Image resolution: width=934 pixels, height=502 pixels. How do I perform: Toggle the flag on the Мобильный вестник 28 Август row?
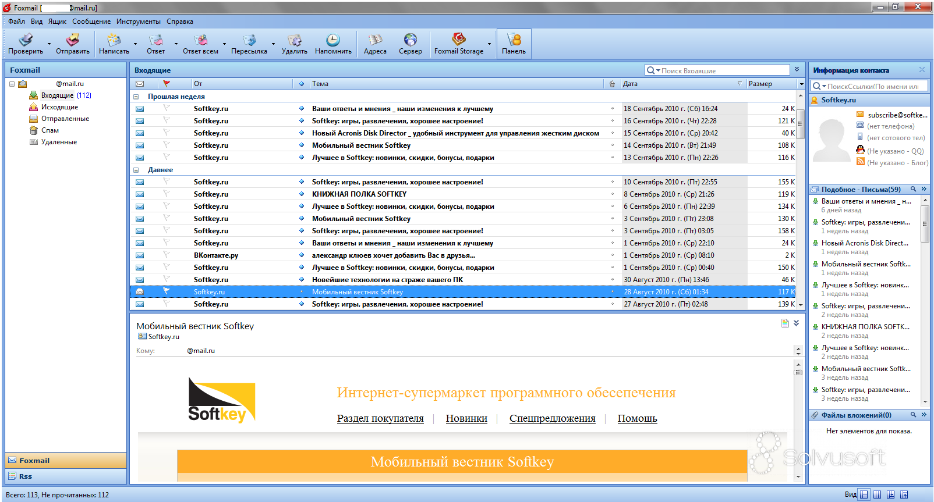pyautogui.click(x=166, y=291)
